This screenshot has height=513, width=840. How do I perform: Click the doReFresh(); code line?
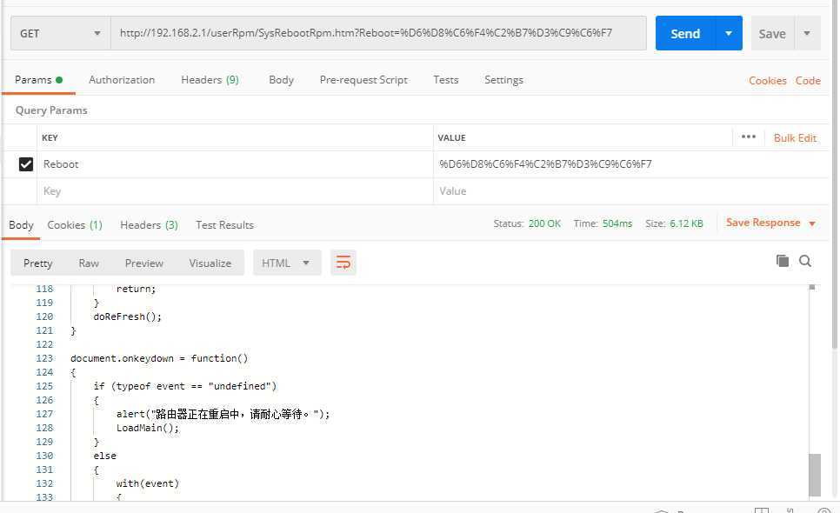point(128,316)
